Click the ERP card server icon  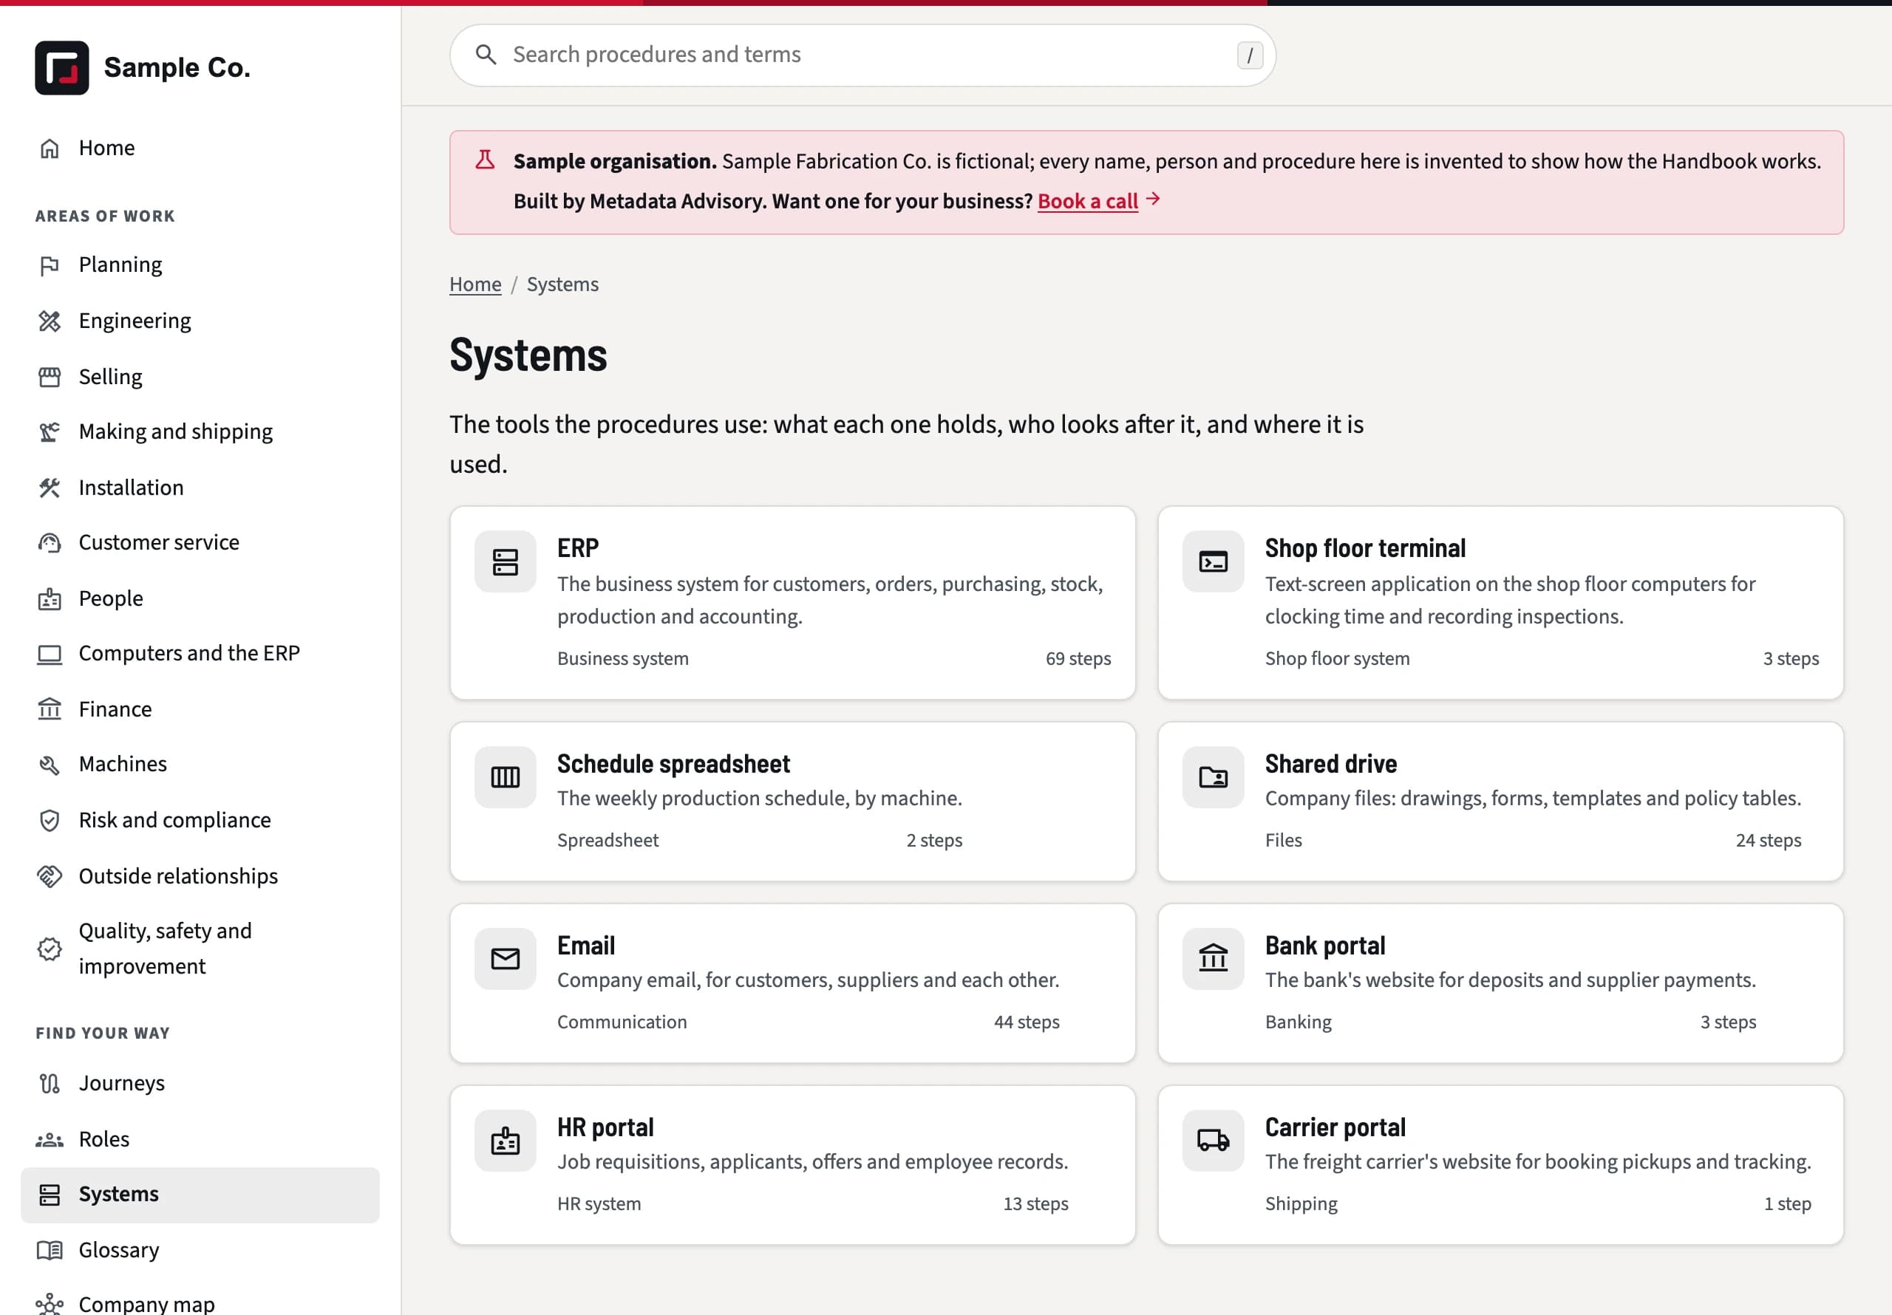click(x=505, y=562)
